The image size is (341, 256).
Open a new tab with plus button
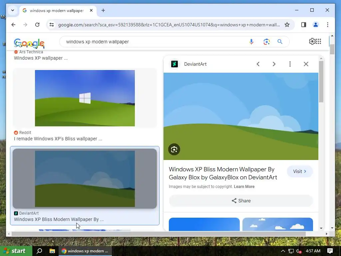click(x=103, y=10)
